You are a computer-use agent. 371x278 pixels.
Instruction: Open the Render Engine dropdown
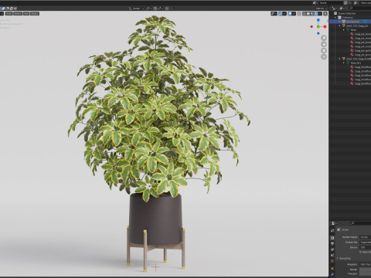tap(366, 237)
